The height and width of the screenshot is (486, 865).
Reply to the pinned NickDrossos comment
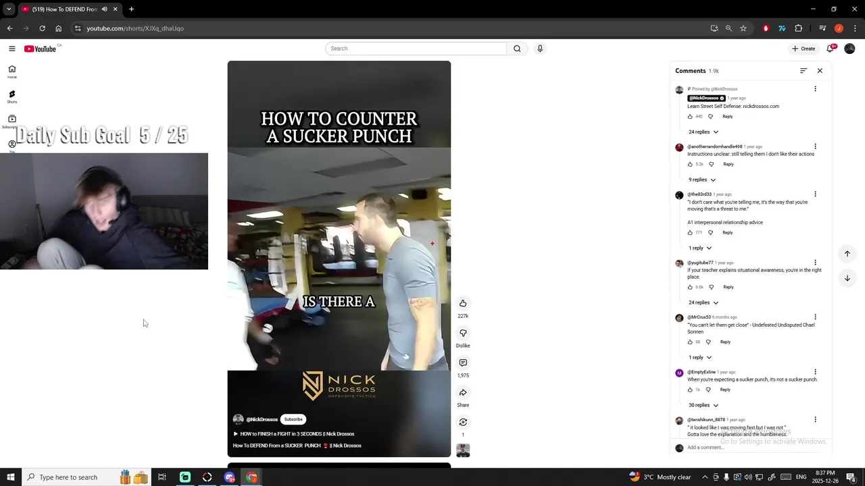pos(727,117)
